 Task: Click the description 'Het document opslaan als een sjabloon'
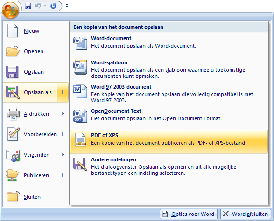point(168,73)
